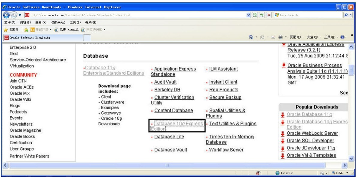Open the Oracle Wiki sidebar link
358x179 pixels.
coord(20,99)
